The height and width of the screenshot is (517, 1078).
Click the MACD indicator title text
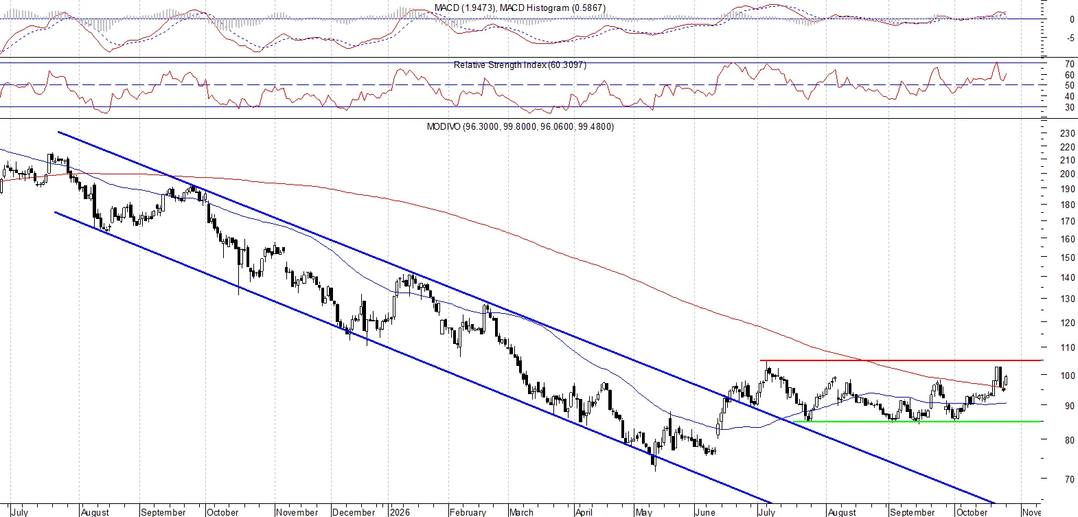(x=520, y=8)
